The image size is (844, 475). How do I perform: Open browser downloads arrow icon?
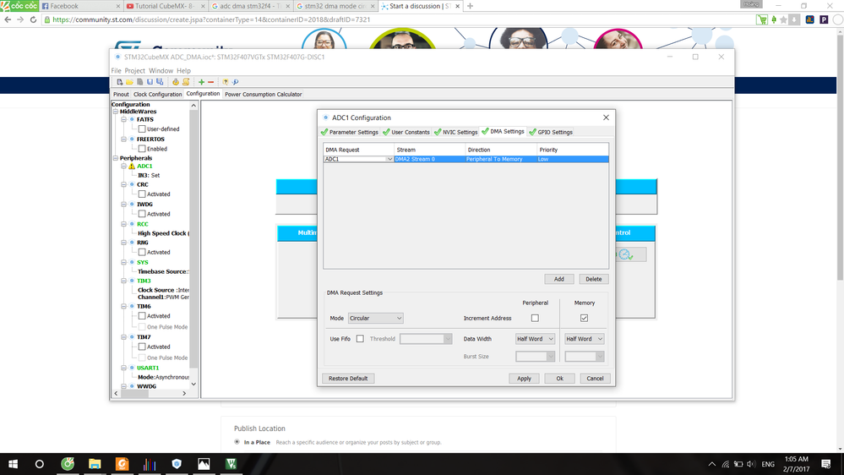(794, 19)
